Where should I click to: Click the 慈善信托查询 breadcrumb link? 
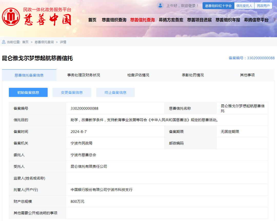(44, 42)
